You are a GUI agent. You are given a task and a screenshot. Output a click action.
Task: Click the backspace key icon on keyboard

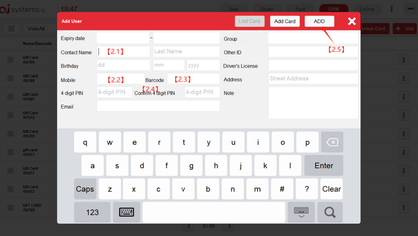pos(332,142)
